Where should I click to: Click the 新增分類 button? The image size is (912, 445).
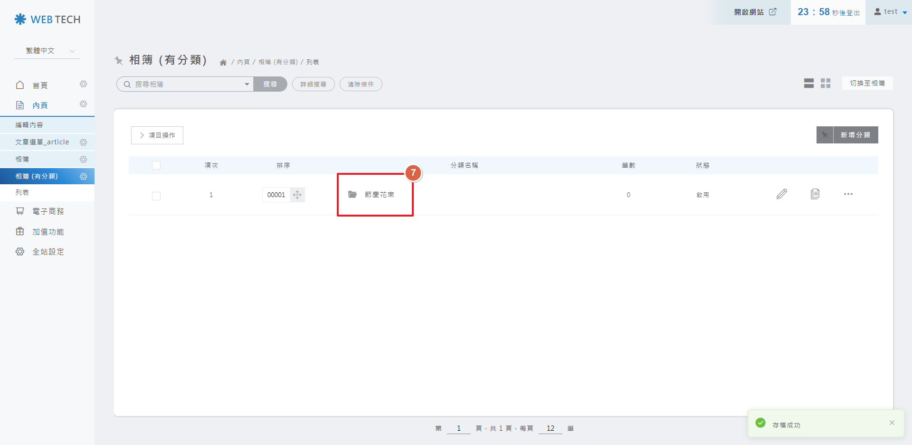pyautogui.click(x=855, y=135)
